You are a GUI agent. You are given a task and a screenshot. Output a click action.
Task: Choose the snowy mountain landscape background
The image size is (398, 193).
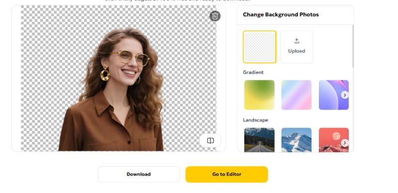point(297,140)
